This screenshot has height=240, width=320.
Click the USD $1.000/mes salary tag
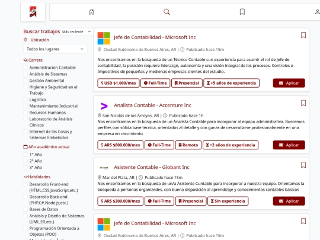tap(119, 83)
